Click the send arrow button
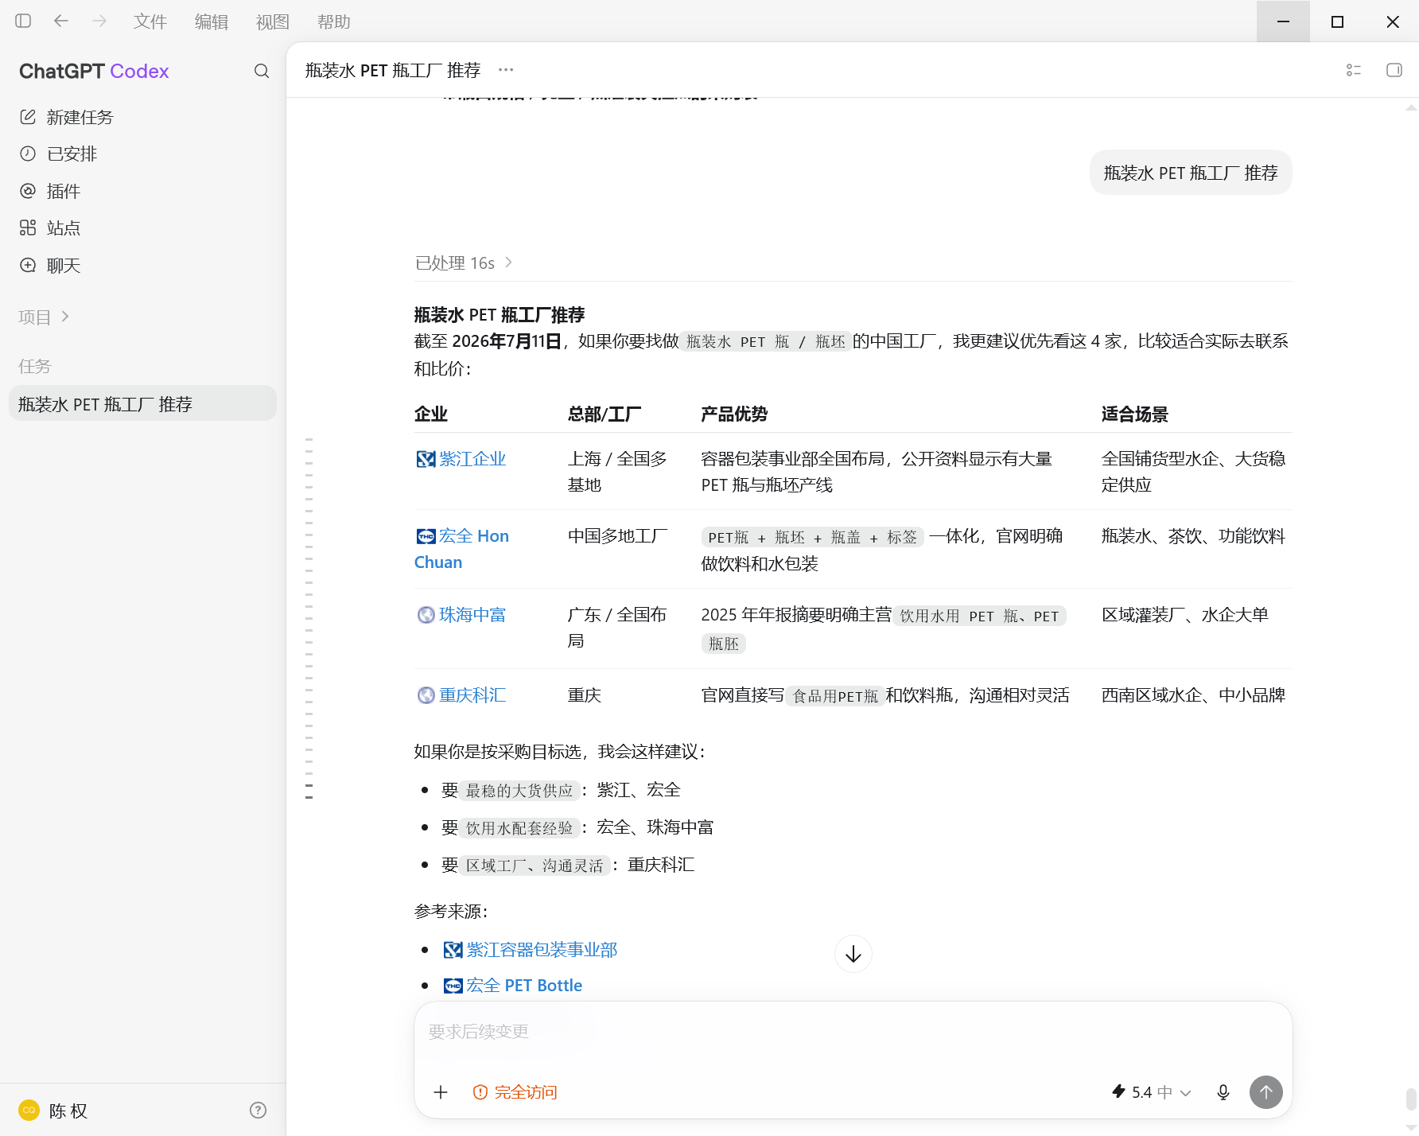The height and width of the screenshot is (1136, 1419). click(x=1266, y=1092)
